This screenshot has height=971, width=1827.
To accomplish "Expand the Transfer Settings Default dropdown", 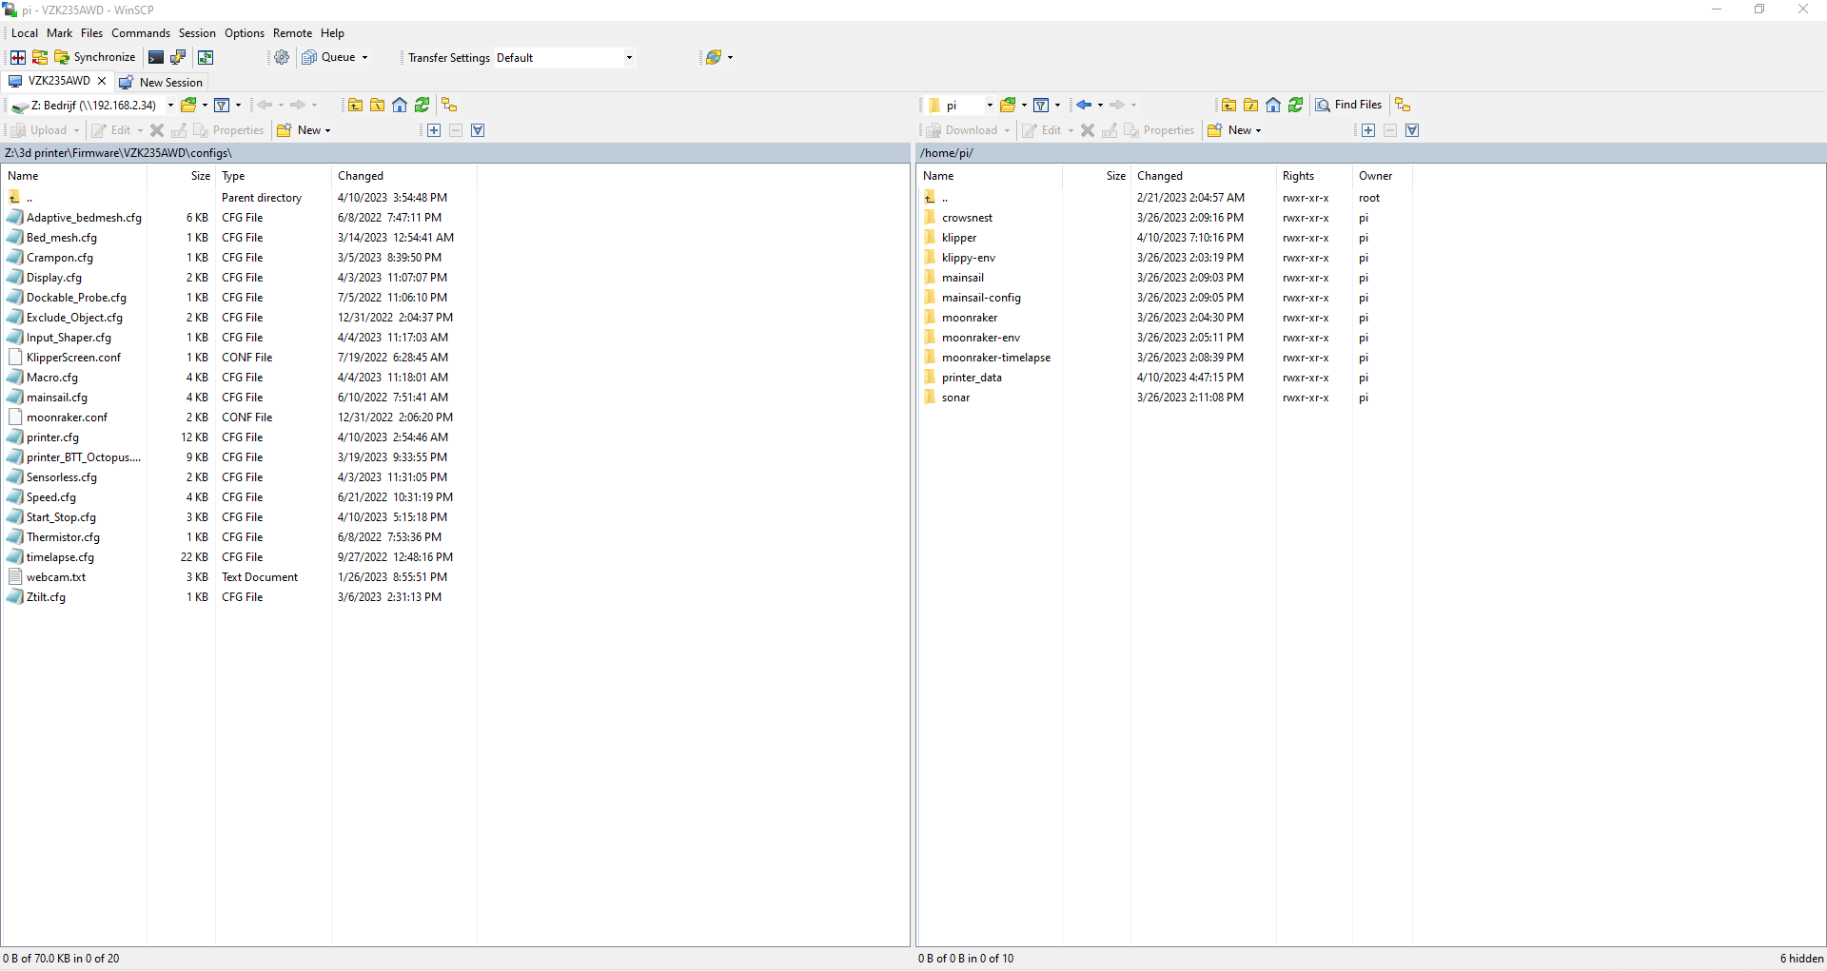I will point(629,58).
